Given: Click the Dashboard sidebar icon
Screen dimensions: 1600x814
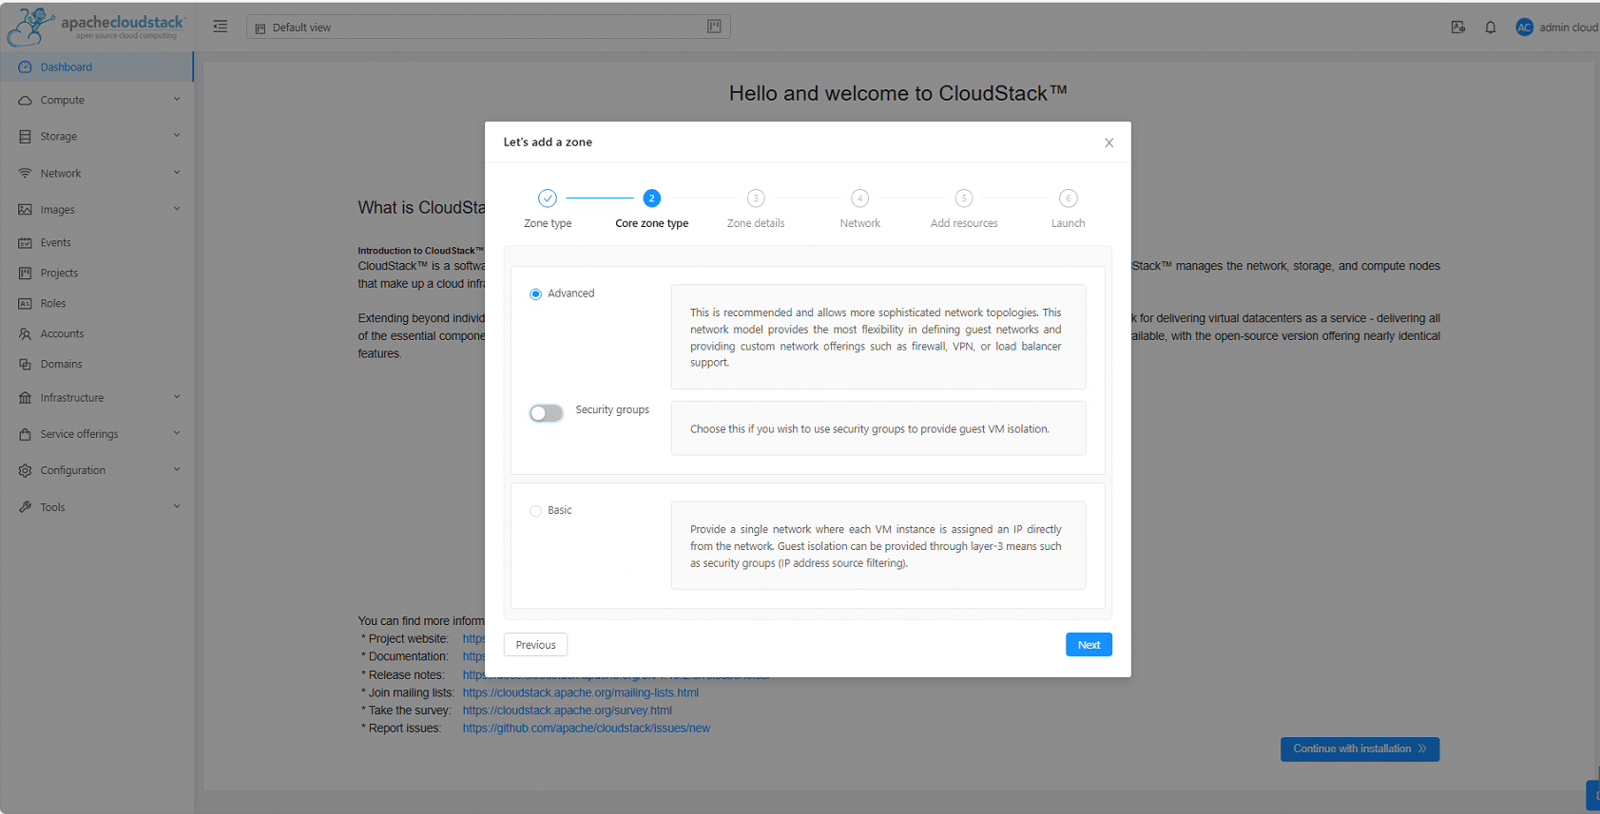Looking at the screenshot, I should (x=25, y=67).
